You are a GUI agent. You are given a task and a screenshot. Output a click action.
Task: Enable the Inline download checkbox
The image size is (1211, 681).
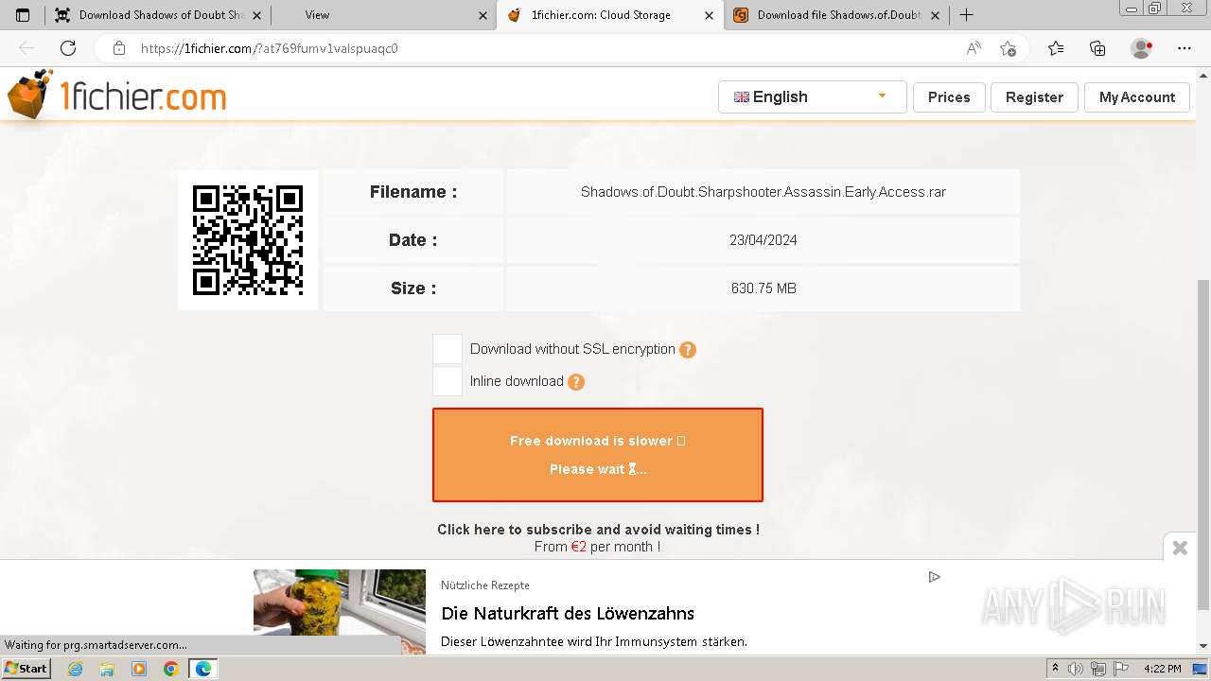(x=448, y=381)
